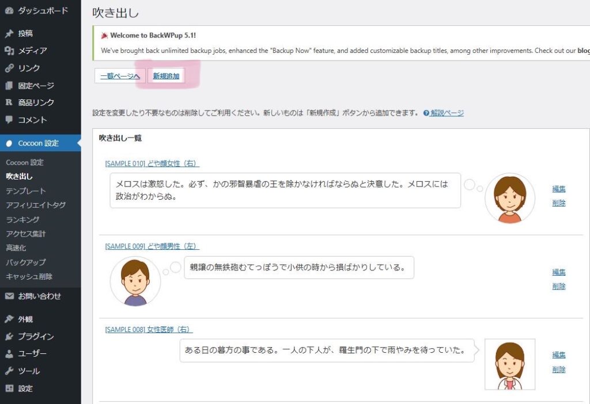Click 編集 for the SAMPLE 010 balloon
The image size is (590, 404).
coord(559,189)
